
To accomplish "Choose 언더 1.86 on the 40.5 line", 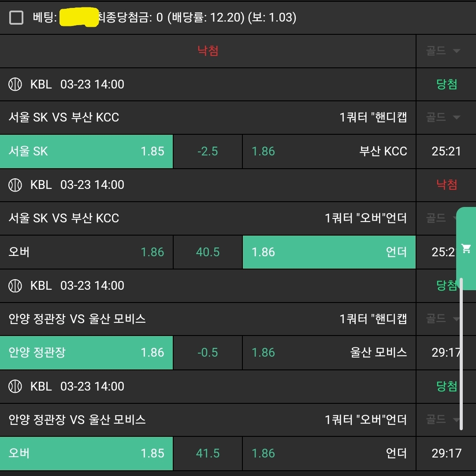I will click(x=329, y=252).
